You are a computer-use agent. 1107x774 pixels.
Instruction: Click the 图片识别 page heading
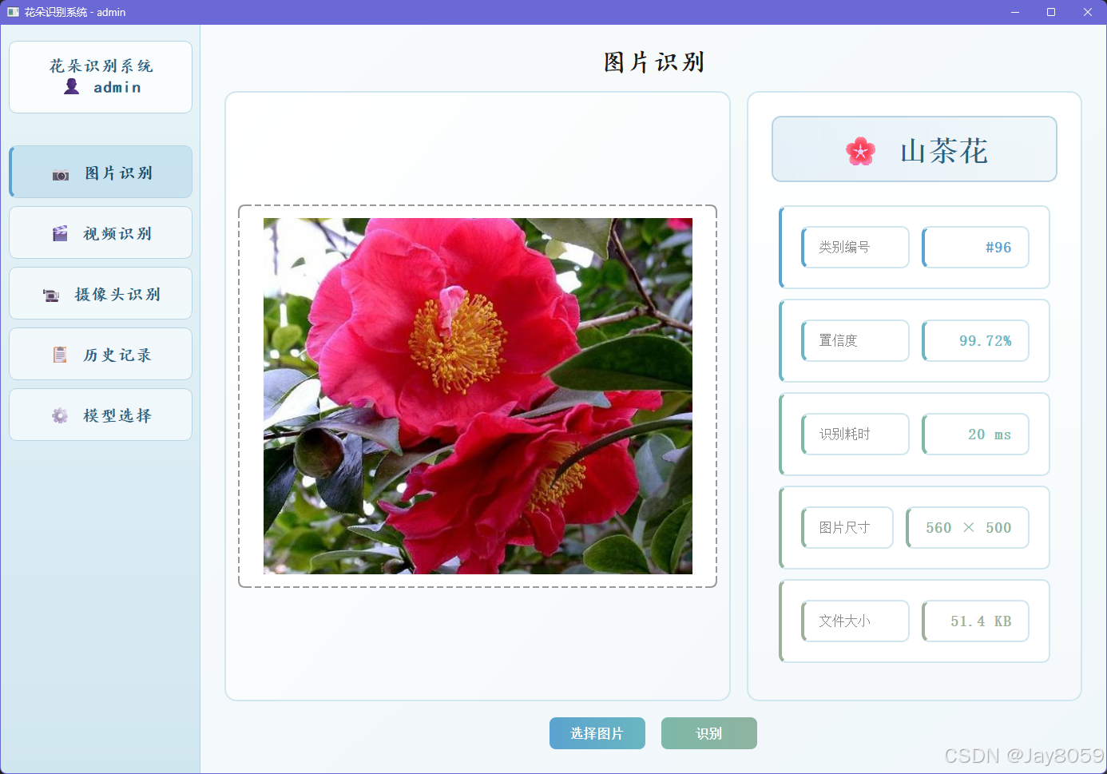pos(654,62)
